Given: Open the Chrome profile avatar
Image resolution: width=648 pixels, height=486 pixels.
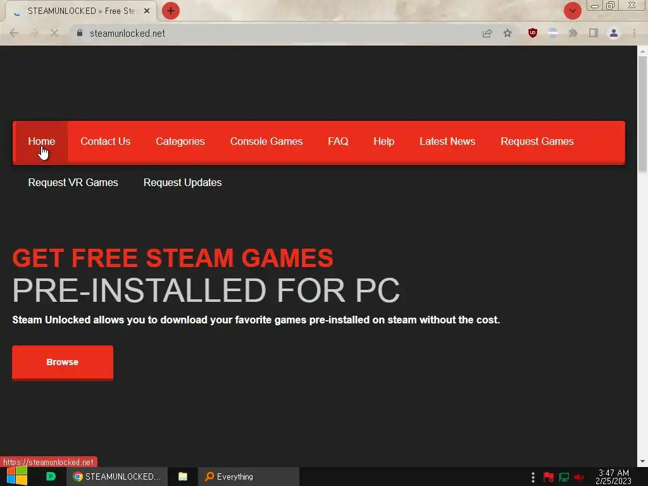Looking at the screenshot, I should (x=614, y=33).
